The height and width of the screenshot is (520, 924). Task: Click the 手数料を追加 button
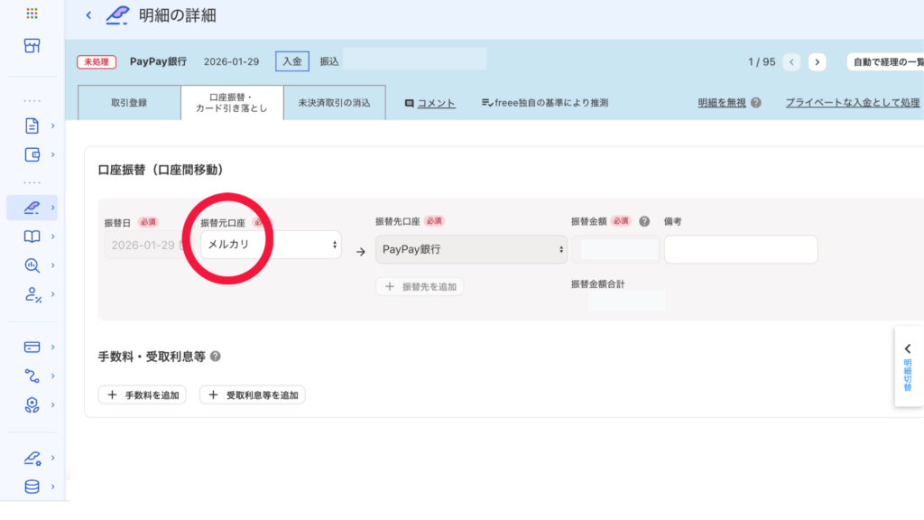point(143,395)
